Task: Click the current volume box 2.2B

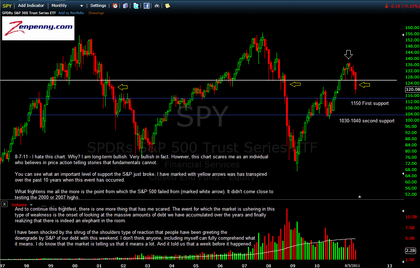Action: pos(410,251)
